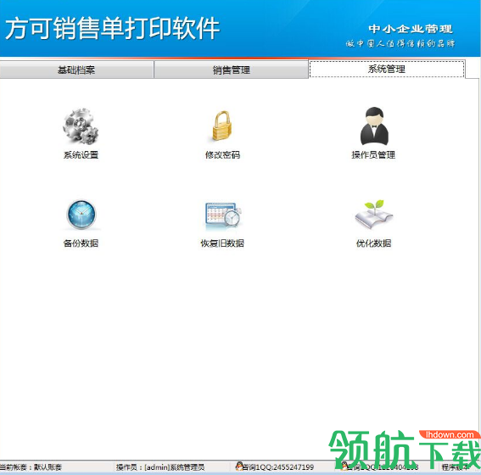Open 修改密码 padlock icon

pos(221,126)
